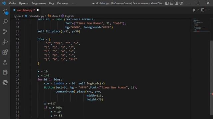Close the unsaved calculator.py tab dot
This screenshot has height=119, width=213.
(38, 10)
